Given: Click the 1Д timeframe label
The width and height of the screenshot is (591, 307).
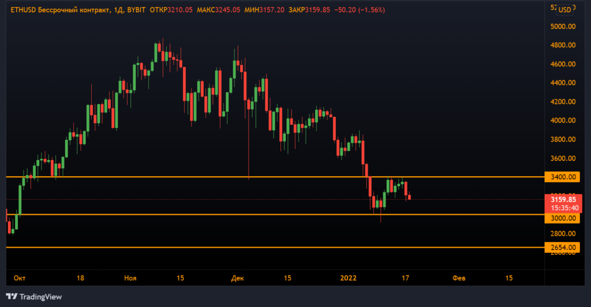Looking at the screenshot, I should tap(109, 10).
